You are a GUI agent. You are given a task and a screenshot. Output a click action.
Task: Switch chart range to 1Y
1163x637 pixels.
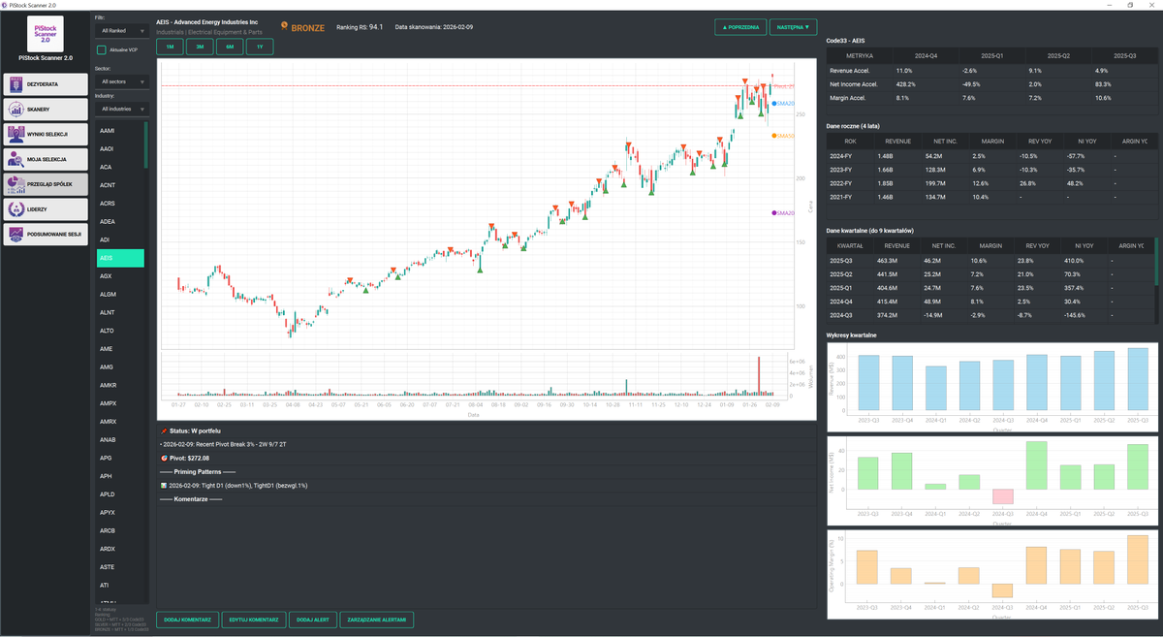point(260,47)
